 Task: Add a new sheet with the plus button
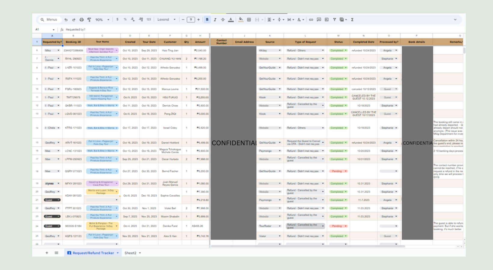(x=47, y=253)
